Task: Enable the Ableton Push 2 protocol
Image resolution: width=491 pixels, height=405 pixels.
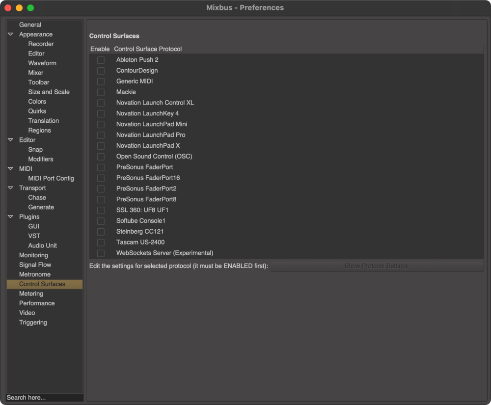Action: click(x=101, y=59)
